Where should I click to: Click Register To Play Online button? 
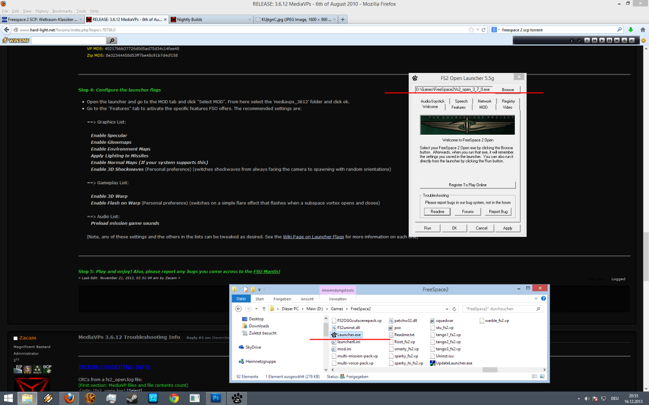467,185
